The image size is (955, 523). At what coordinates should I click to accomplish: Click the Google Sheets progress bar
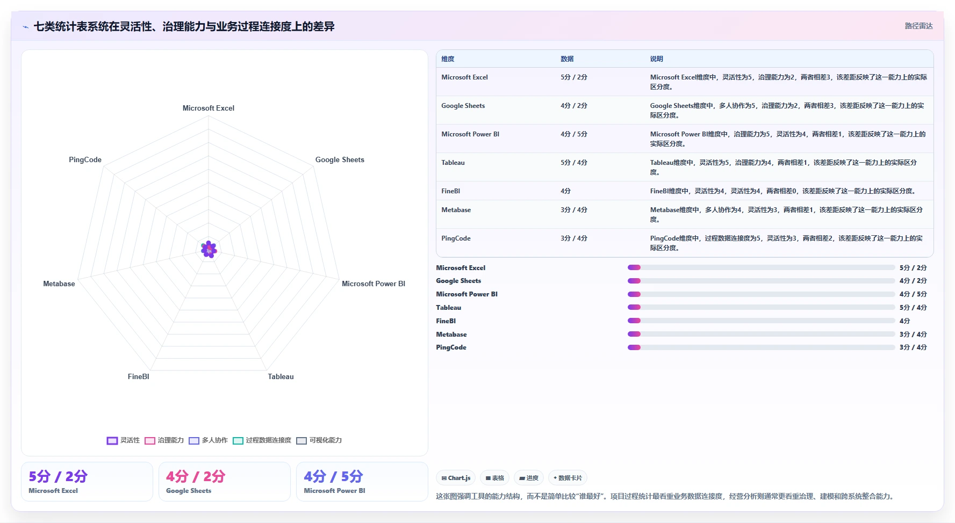(x=762, y=281)
